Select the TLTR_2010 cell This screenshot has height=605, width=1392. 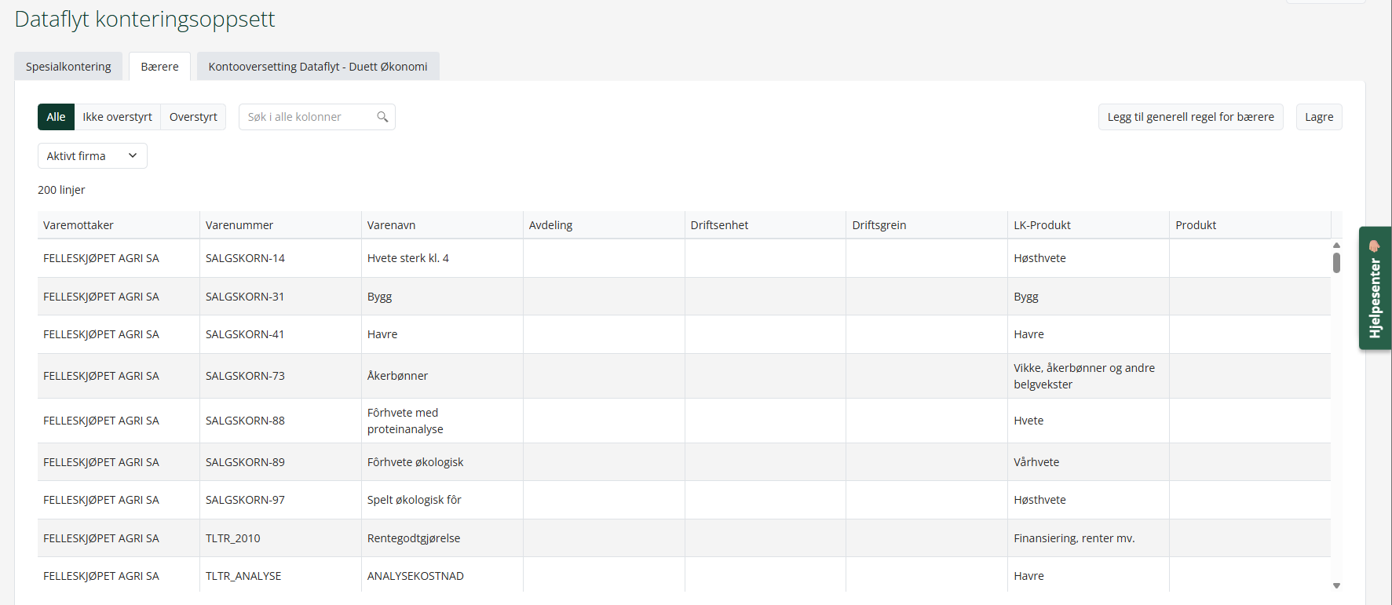[x=280, y=538]
